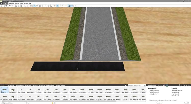Viewport: 191px width, 104px height.
Task: Open the layout window icon
Action: pyautogui.click(x=51, y=6)
